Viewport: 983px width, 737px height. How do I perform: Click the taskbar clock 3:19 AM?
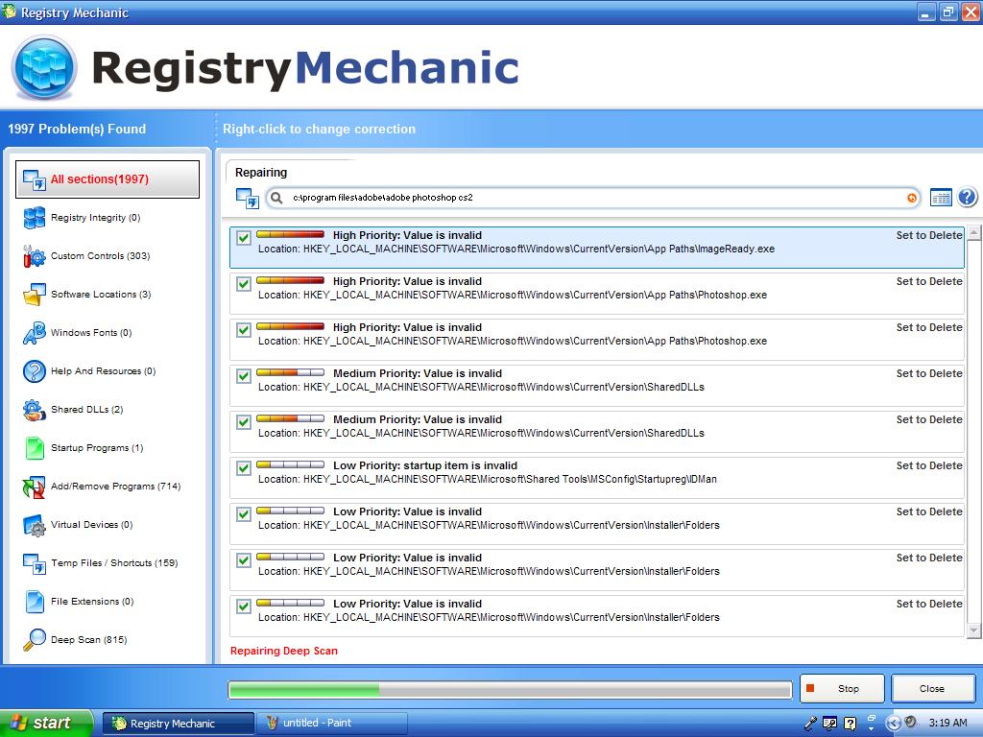coord(947,723)
